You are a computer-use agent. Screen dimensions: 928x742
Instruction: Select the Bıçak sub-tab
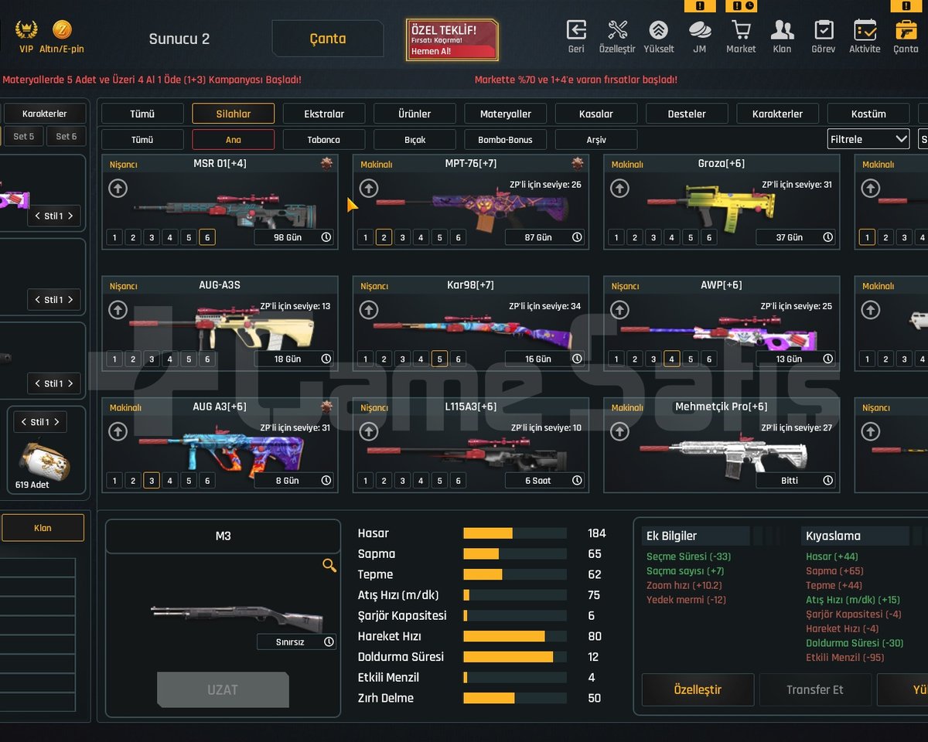point(415,140)
